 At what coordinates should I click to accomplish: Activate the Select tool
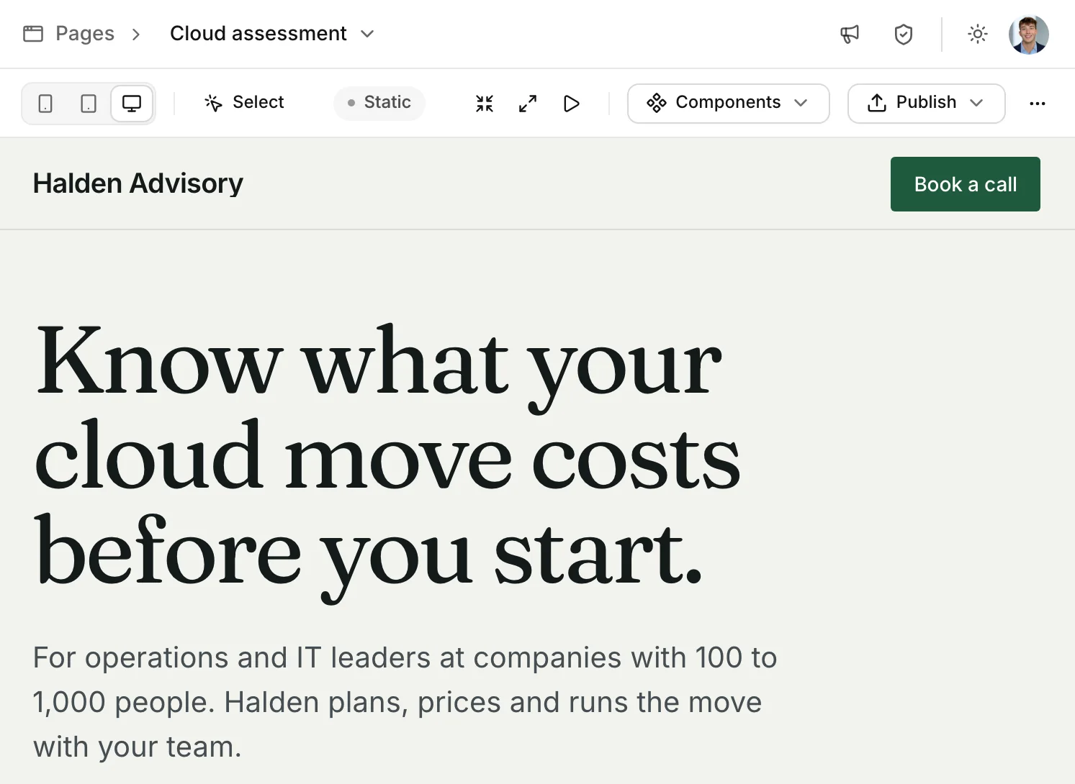tap(244, 103)
